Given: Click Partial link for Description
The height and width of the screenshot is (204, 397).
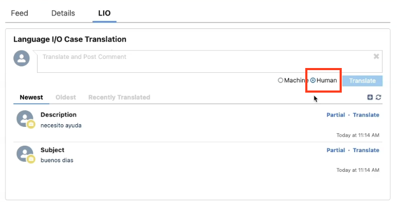Looking at the screenshot, I should [x=336, y=115].
